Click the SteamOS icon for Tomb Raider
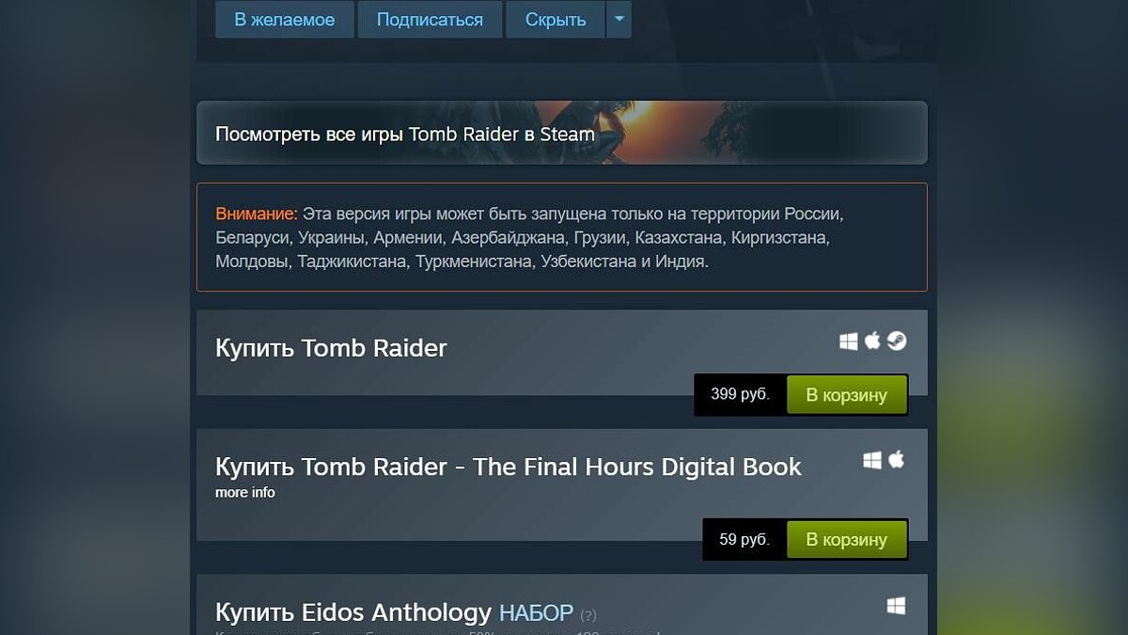This screenshot has width=1128, height=635. (x=897, y=341)
